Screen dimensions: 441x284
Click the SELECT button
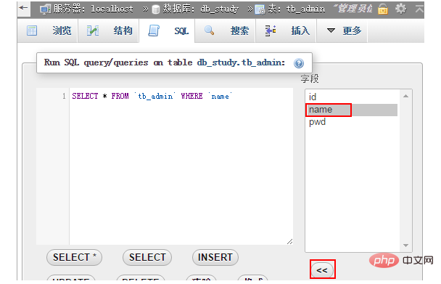147,257
